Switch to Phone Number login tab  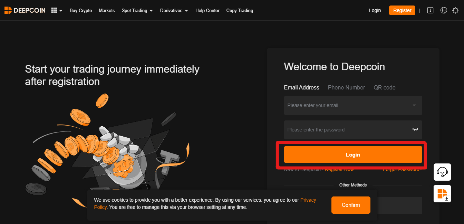346,87
